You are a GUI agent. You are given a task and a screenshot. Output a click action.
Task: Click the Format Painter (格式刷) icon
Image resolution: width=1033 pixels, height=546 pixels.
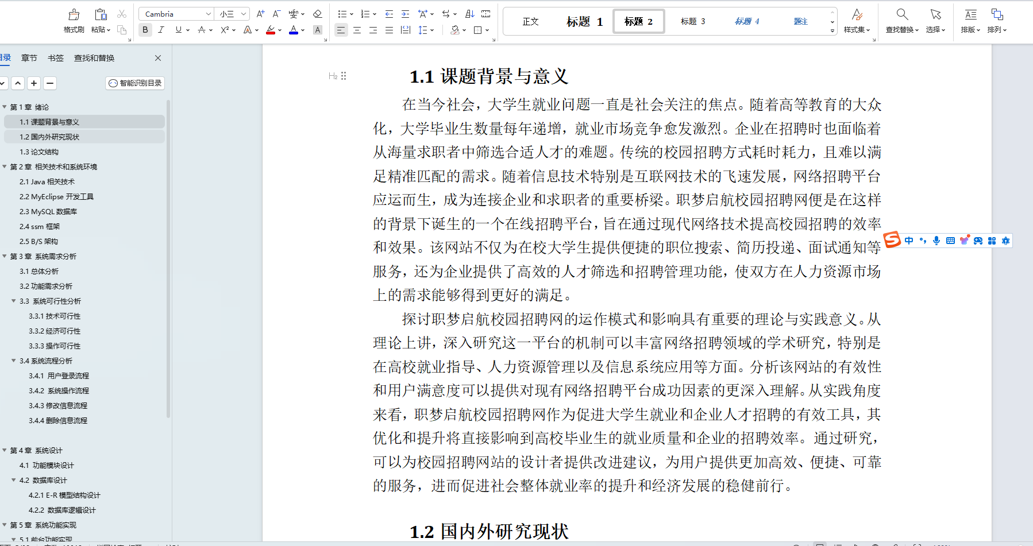pyautogui.click(x=74, y=14)
